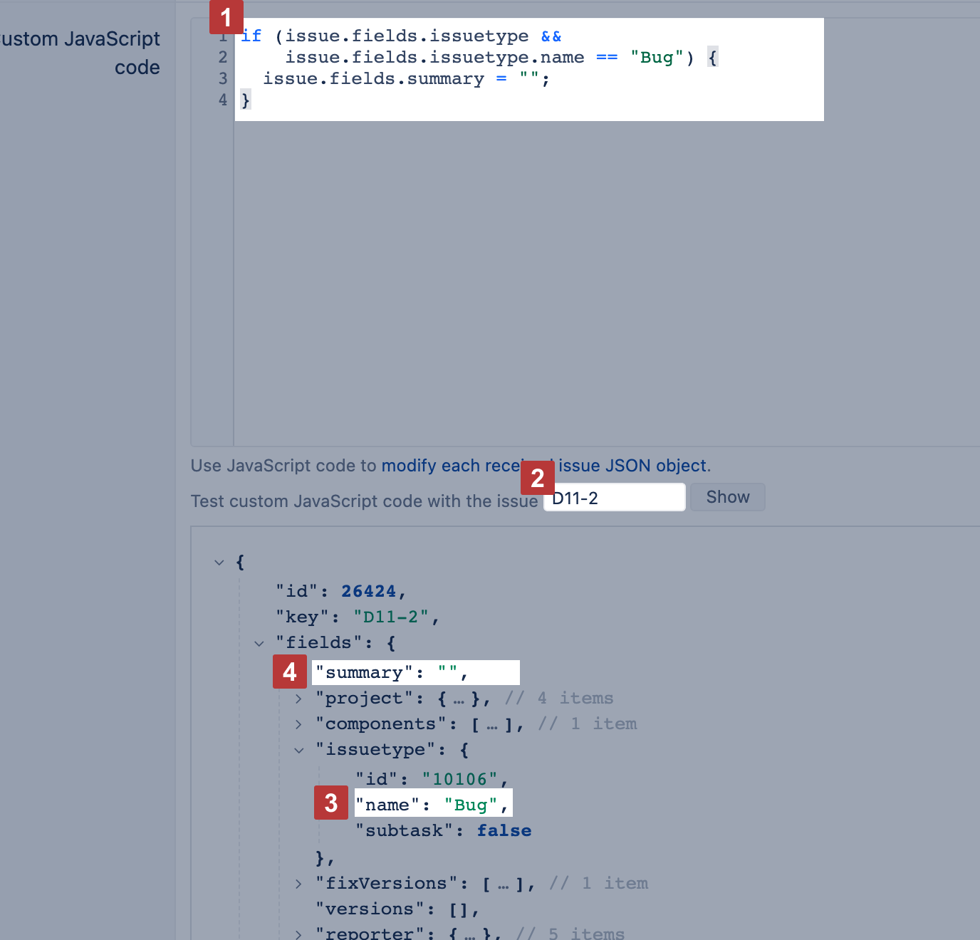Click the closing brace on code line 4
980x940 pixels.
pyautogui.click(x=246, y=100)
